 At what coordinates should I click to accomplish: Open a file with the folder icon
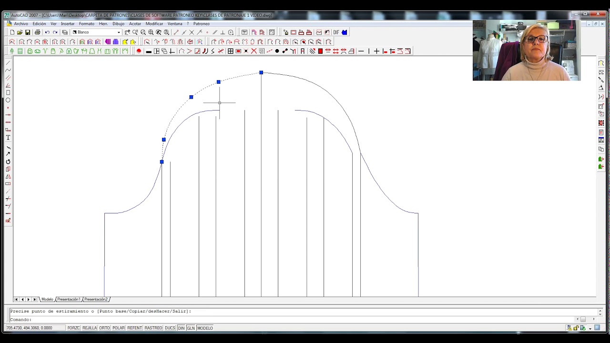20,32
